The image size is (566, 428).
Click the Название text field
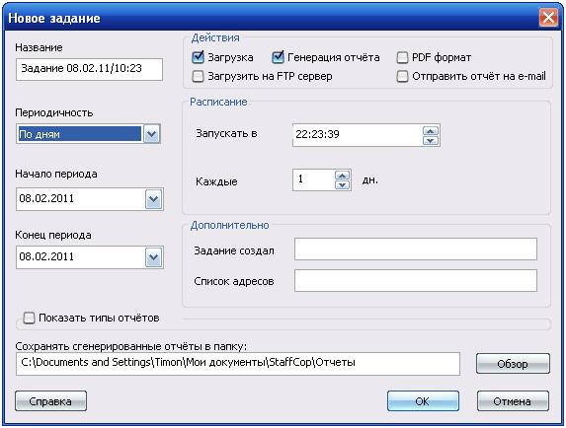click(x=89, y=69)
